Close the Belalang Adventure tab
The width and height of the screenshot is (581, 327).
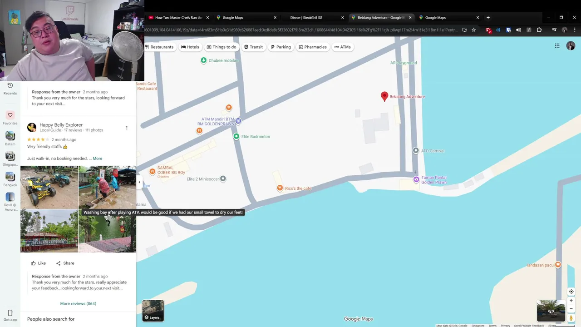(410, 18)
